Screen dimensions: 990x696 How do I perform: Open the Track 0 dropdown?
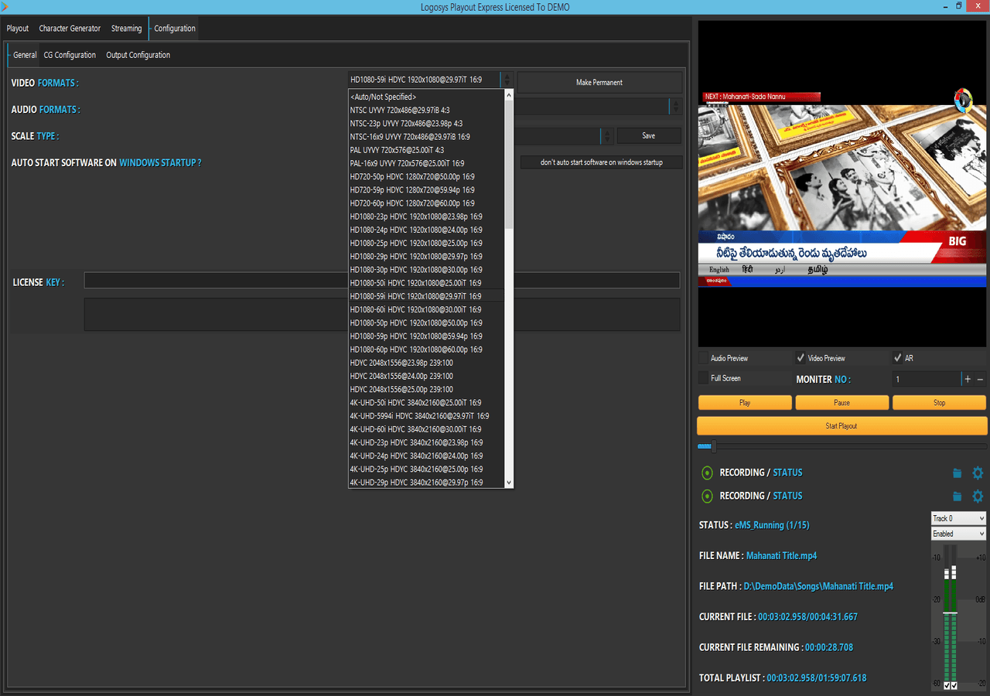click(x=958, y=518)
